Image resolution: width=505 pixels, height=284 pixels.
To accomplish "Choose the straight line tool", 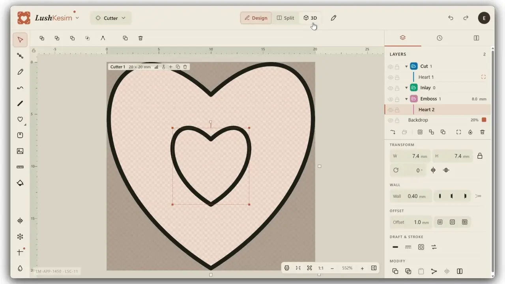I will click(20, 103).
